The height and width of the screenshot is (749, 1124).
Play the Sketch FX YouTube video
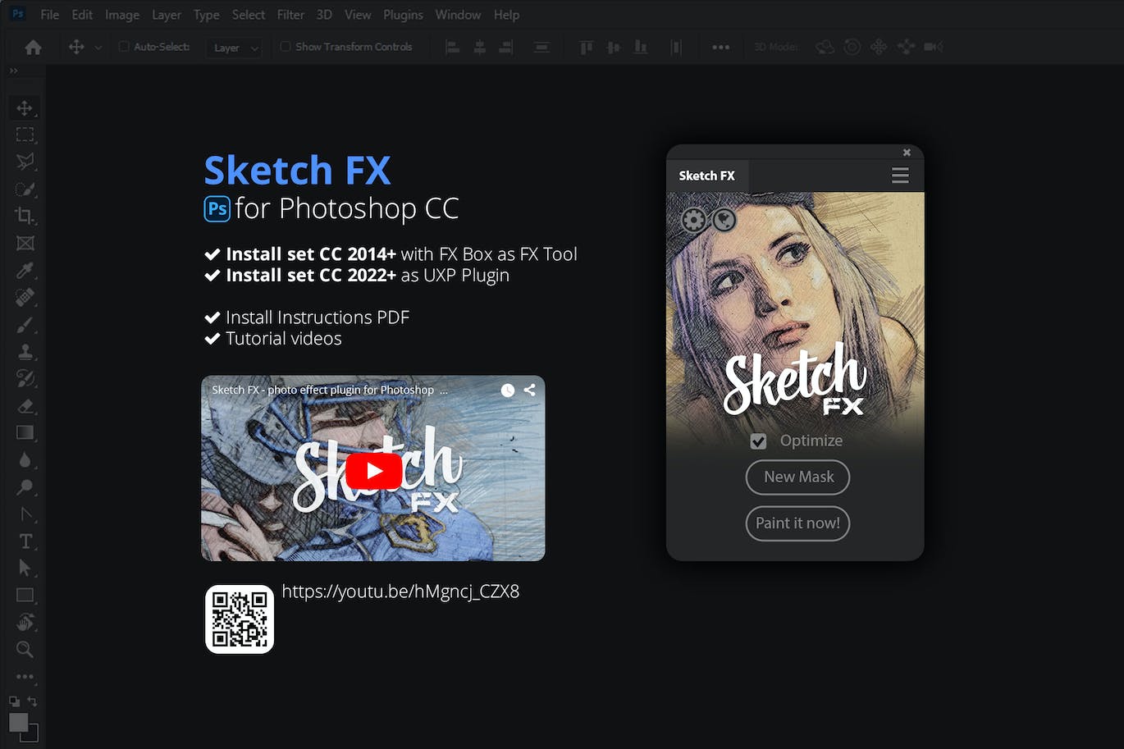point(373,470)
